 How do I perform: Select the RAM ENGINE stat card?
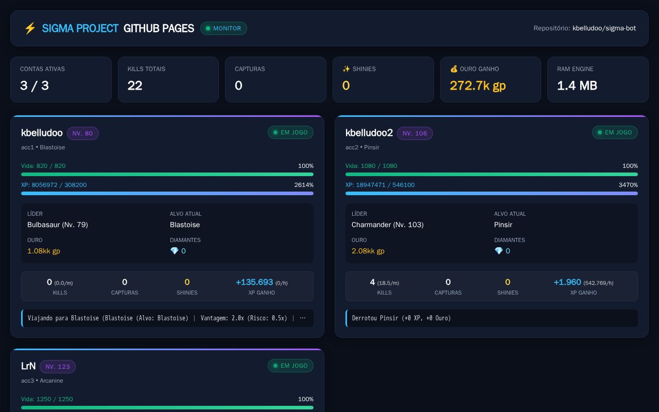click(x=598, y=79)
